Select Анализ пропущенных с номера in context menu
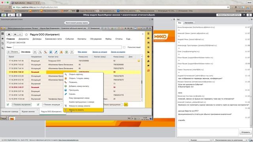 (83, 102)
